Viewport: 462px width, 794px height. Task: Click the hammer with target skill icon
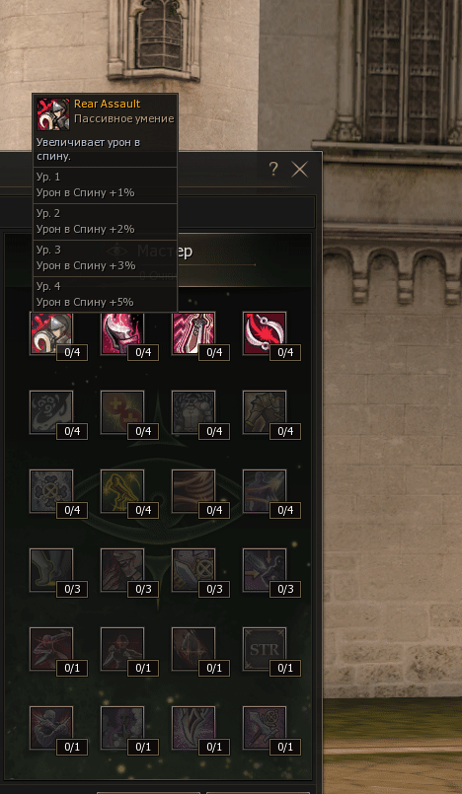click(x=264, y=728)
